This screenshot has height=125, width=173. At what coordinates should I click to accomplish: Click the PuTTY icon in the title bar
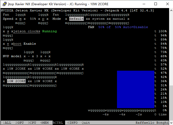(x=4, y=4)
